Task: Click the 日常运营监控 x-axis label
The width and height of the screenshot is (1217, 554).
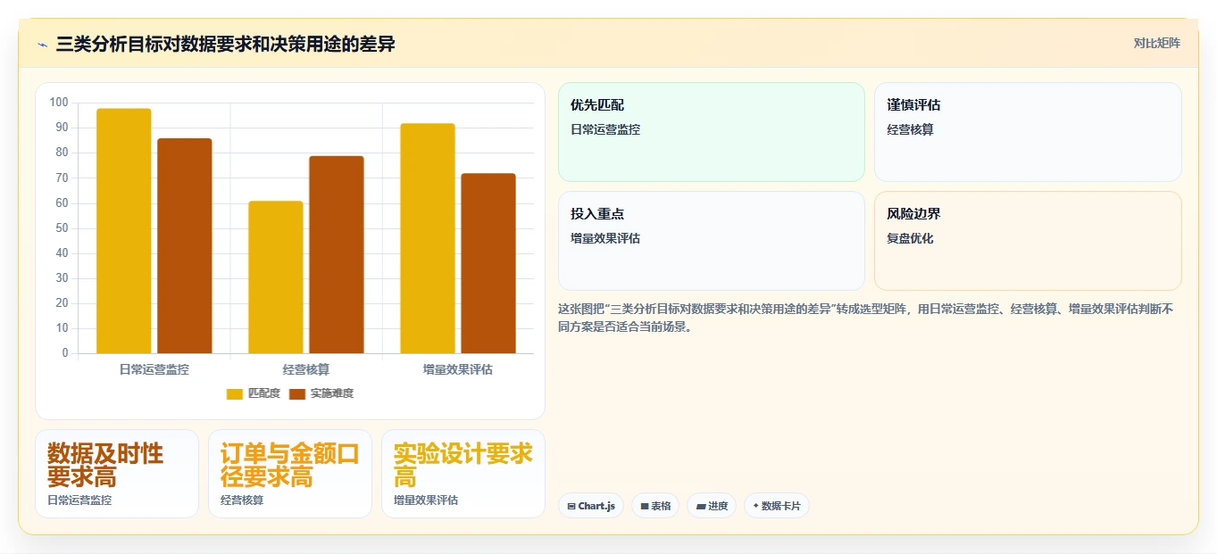Action: pos(154,369)
